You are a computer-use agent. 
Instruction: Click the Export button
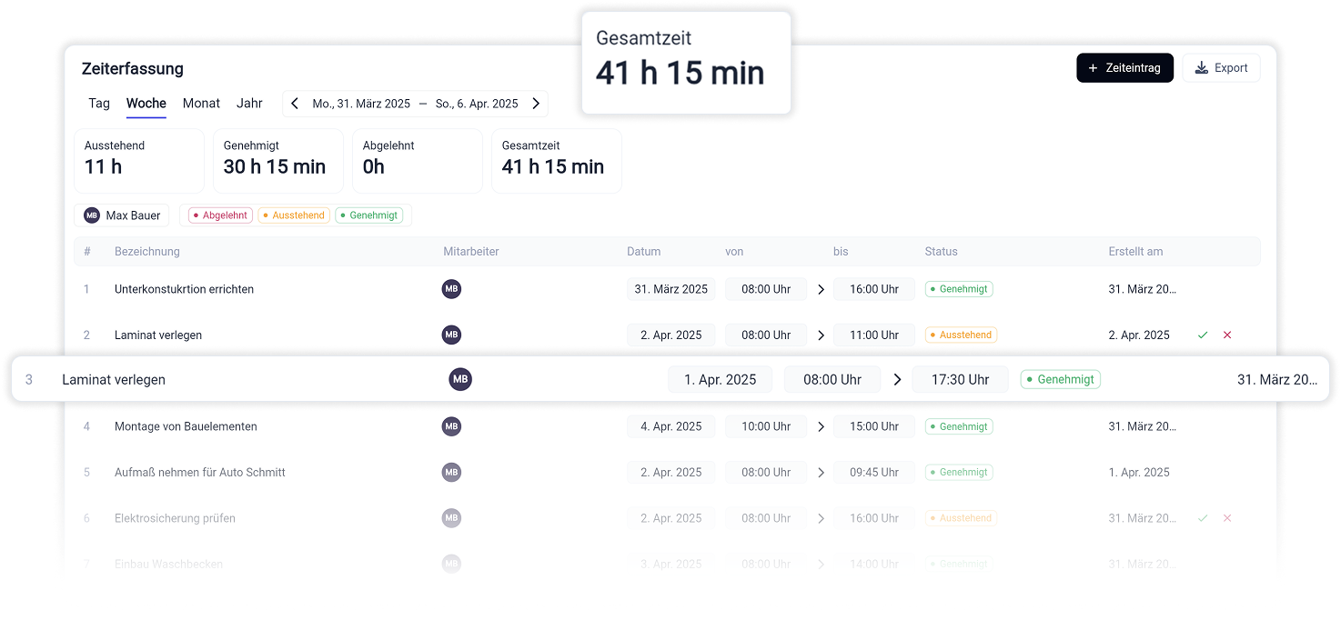[1221, 68]
